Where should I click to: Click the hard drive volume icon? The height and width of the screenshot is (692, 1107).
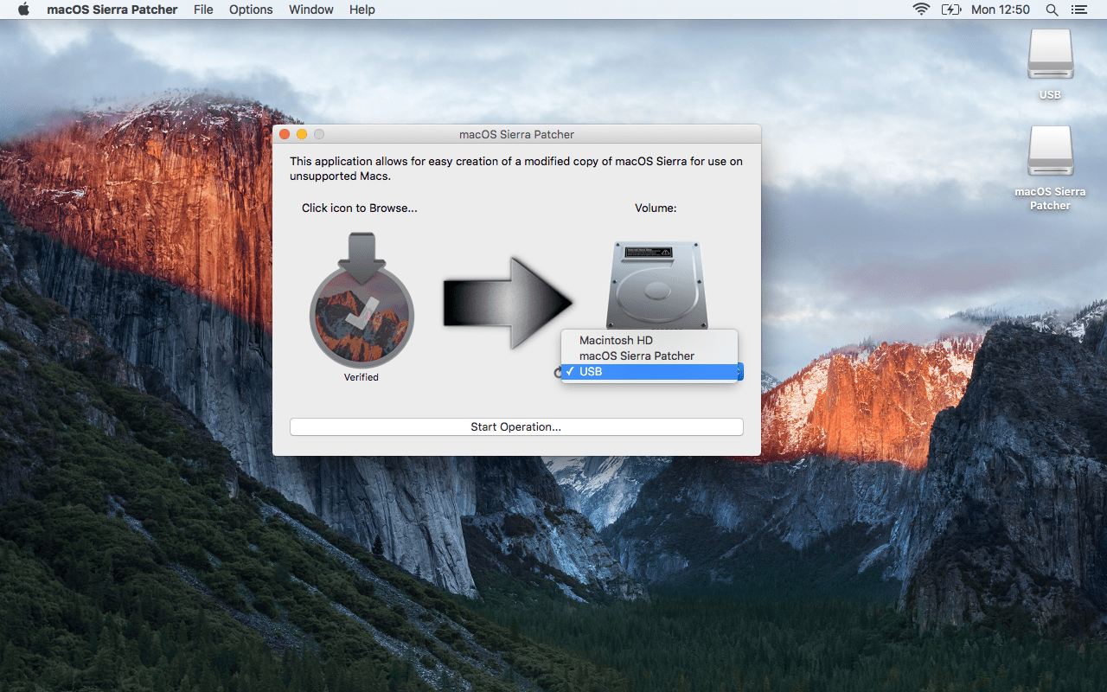click(x=656, y=285)
